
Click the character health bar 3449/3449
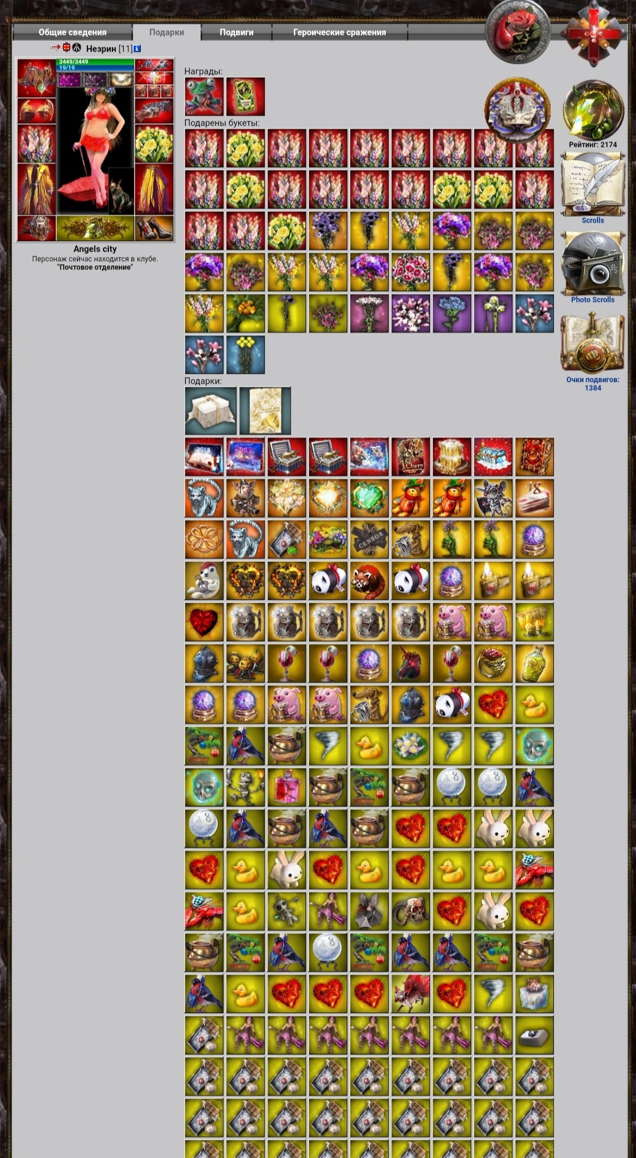[95, 62]
